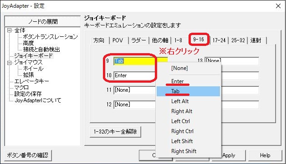The width and height of the screenshot is (286, 164).
Task: Select ホイール under ジョイマウス
Action: pyautogui.click(x=33, y=69)
